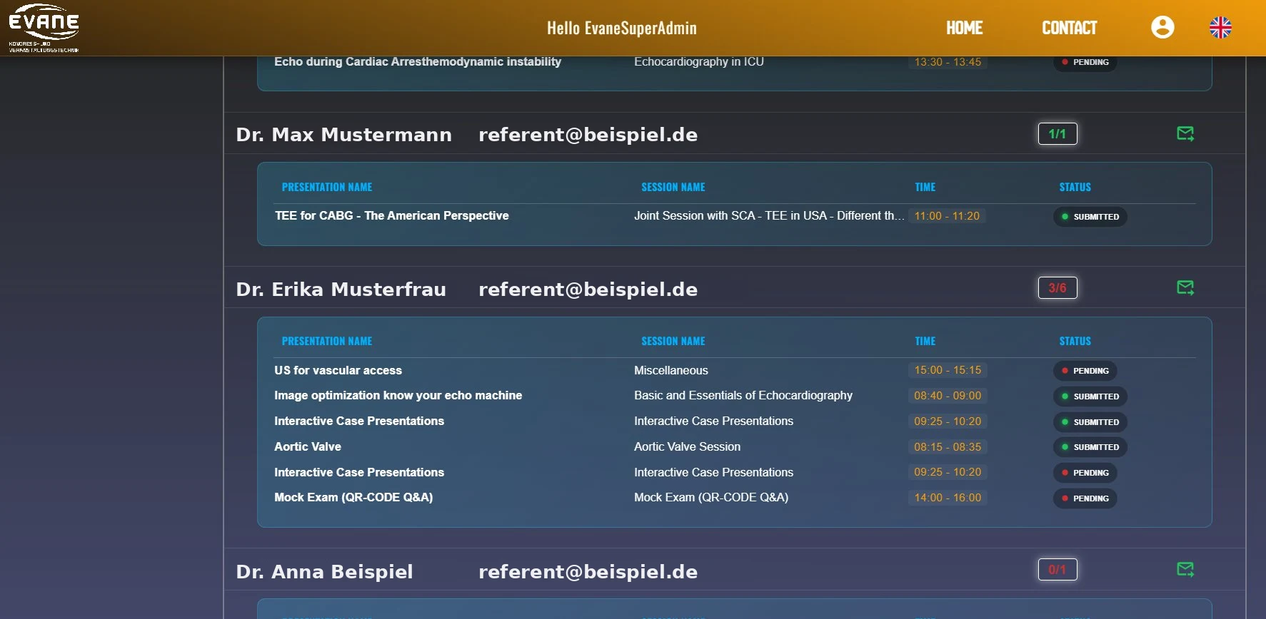Click the 'Echocardiography in ICU' session name

point(699,62)
